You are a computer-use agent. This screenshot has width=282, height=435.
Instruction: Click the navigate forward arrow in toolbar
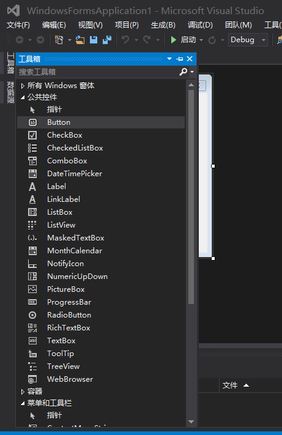coord(40,40)
